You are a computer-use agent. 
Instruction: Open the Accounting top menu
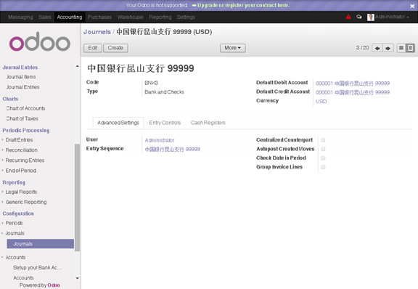(70, 17)
